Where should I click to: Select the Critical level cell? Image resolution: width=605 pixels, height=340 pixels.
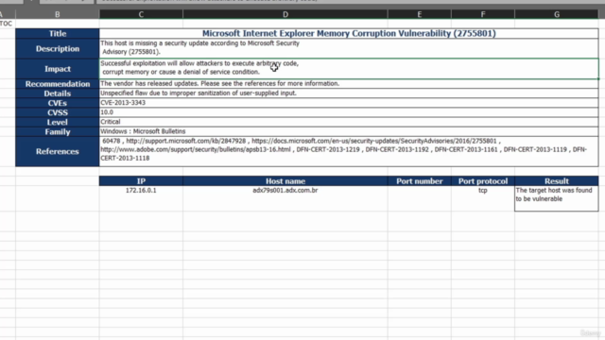[x=349, y=122]
